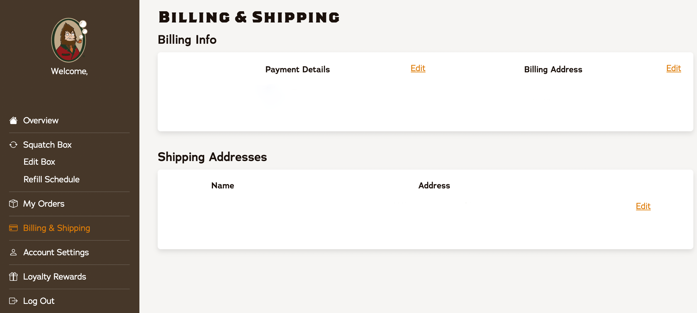
Task: Open Loyalty Rewards page
Action: point(54,277)
